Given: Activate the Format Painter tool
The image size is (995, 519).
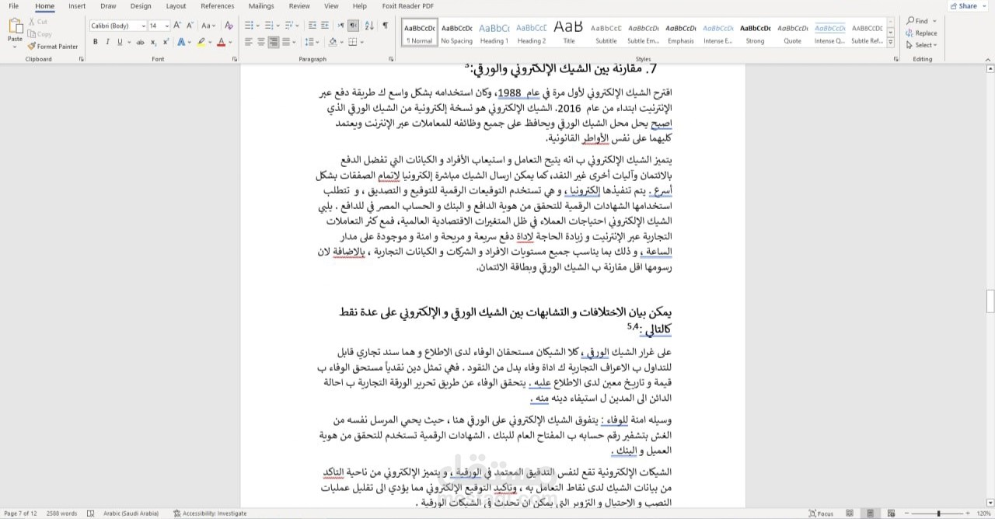Looking at the screenshot, I should point(53,47).
